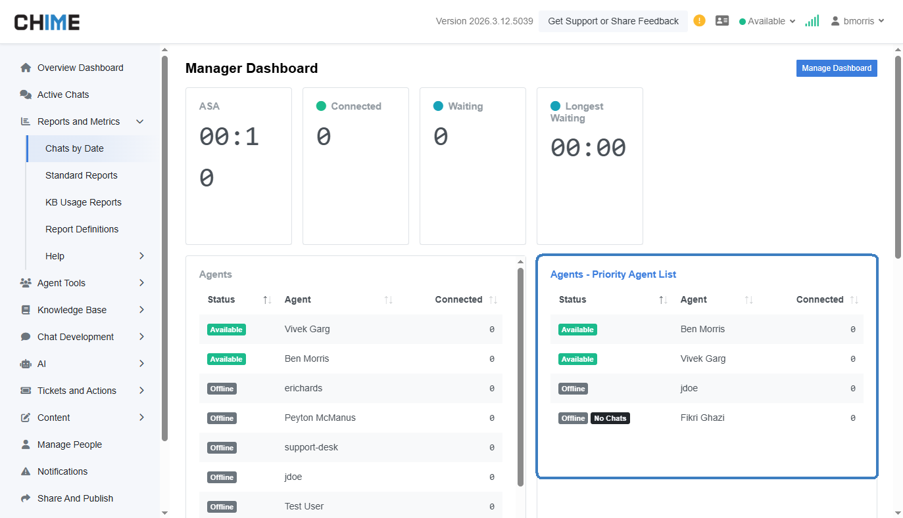
Task: Collapse the Reports and Metrics section
Action: click(x=139, y=121)
